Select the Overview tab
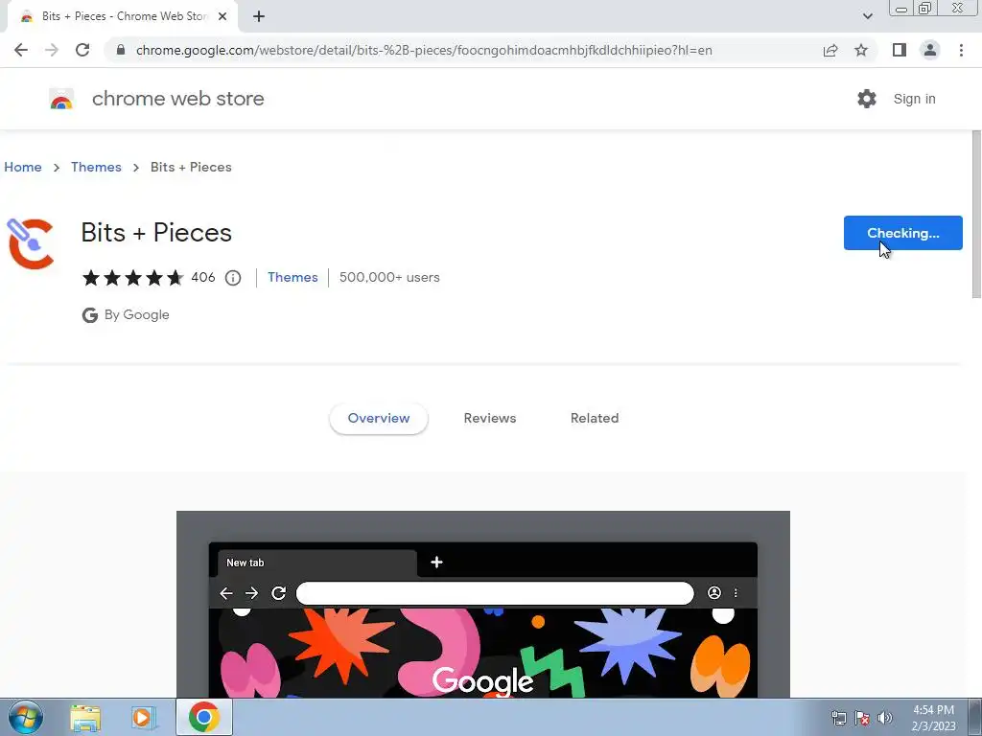982x736 pixels. click(x=378, y=418)
